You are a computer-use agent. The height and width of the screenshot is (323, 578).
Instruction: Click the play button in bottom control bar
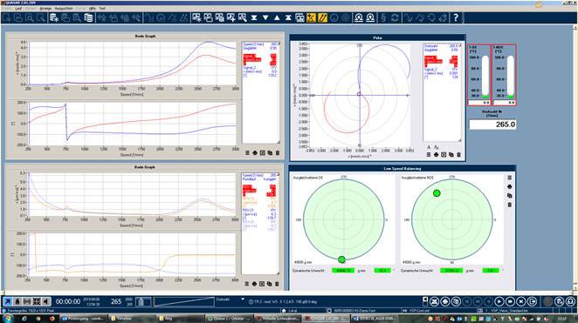[x=499, y=302]
